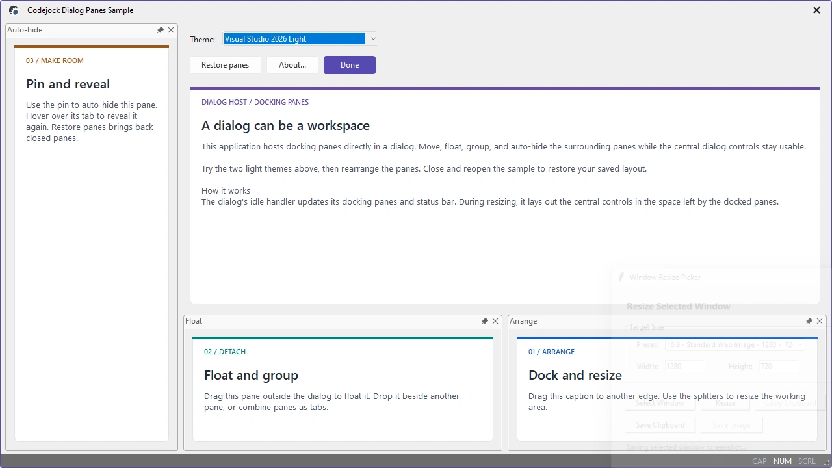Click the CAP indicator in status bar
832x468 pixels.
pyautogui.click(x=759, y=461)
